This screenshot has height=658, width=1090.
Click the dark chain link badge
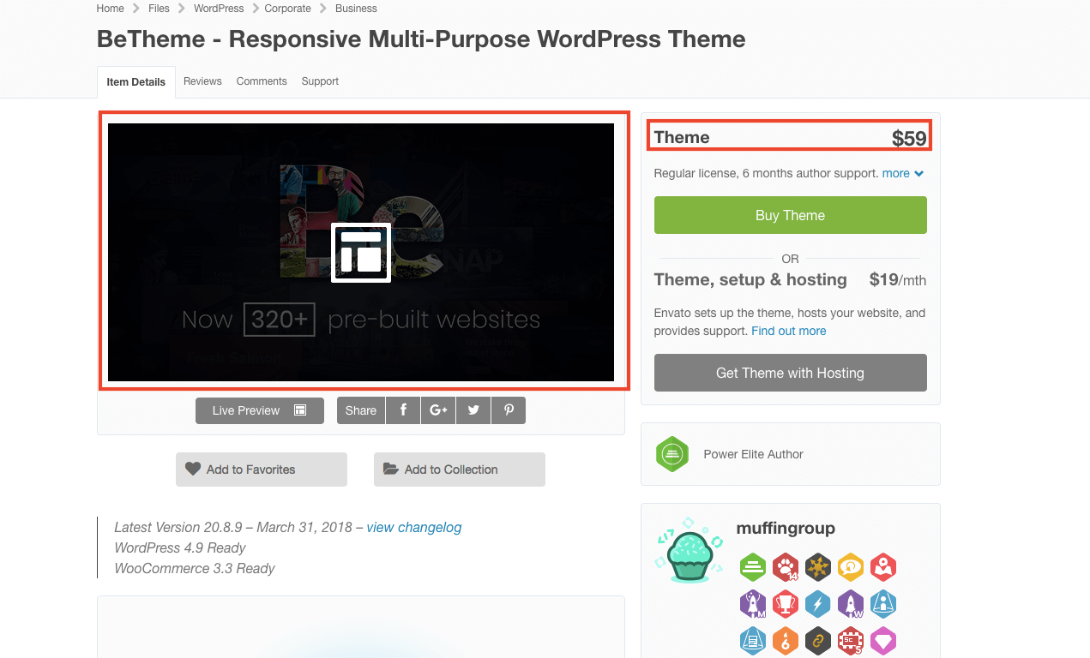pyautogui.click(x=817, y=641)
